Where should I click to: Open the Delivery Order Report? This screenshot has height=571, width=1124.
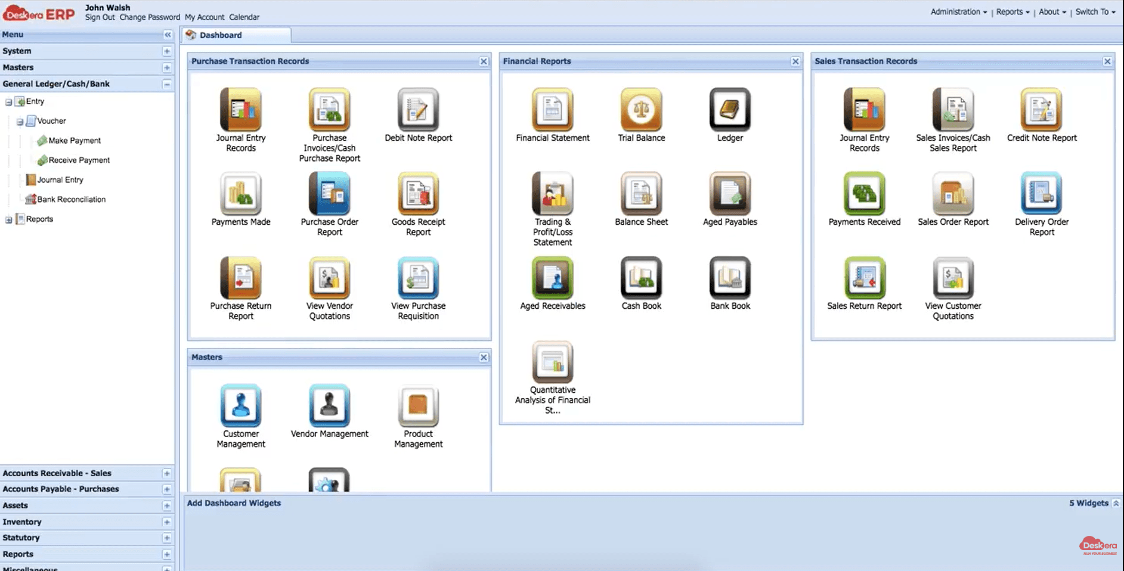1042,194
